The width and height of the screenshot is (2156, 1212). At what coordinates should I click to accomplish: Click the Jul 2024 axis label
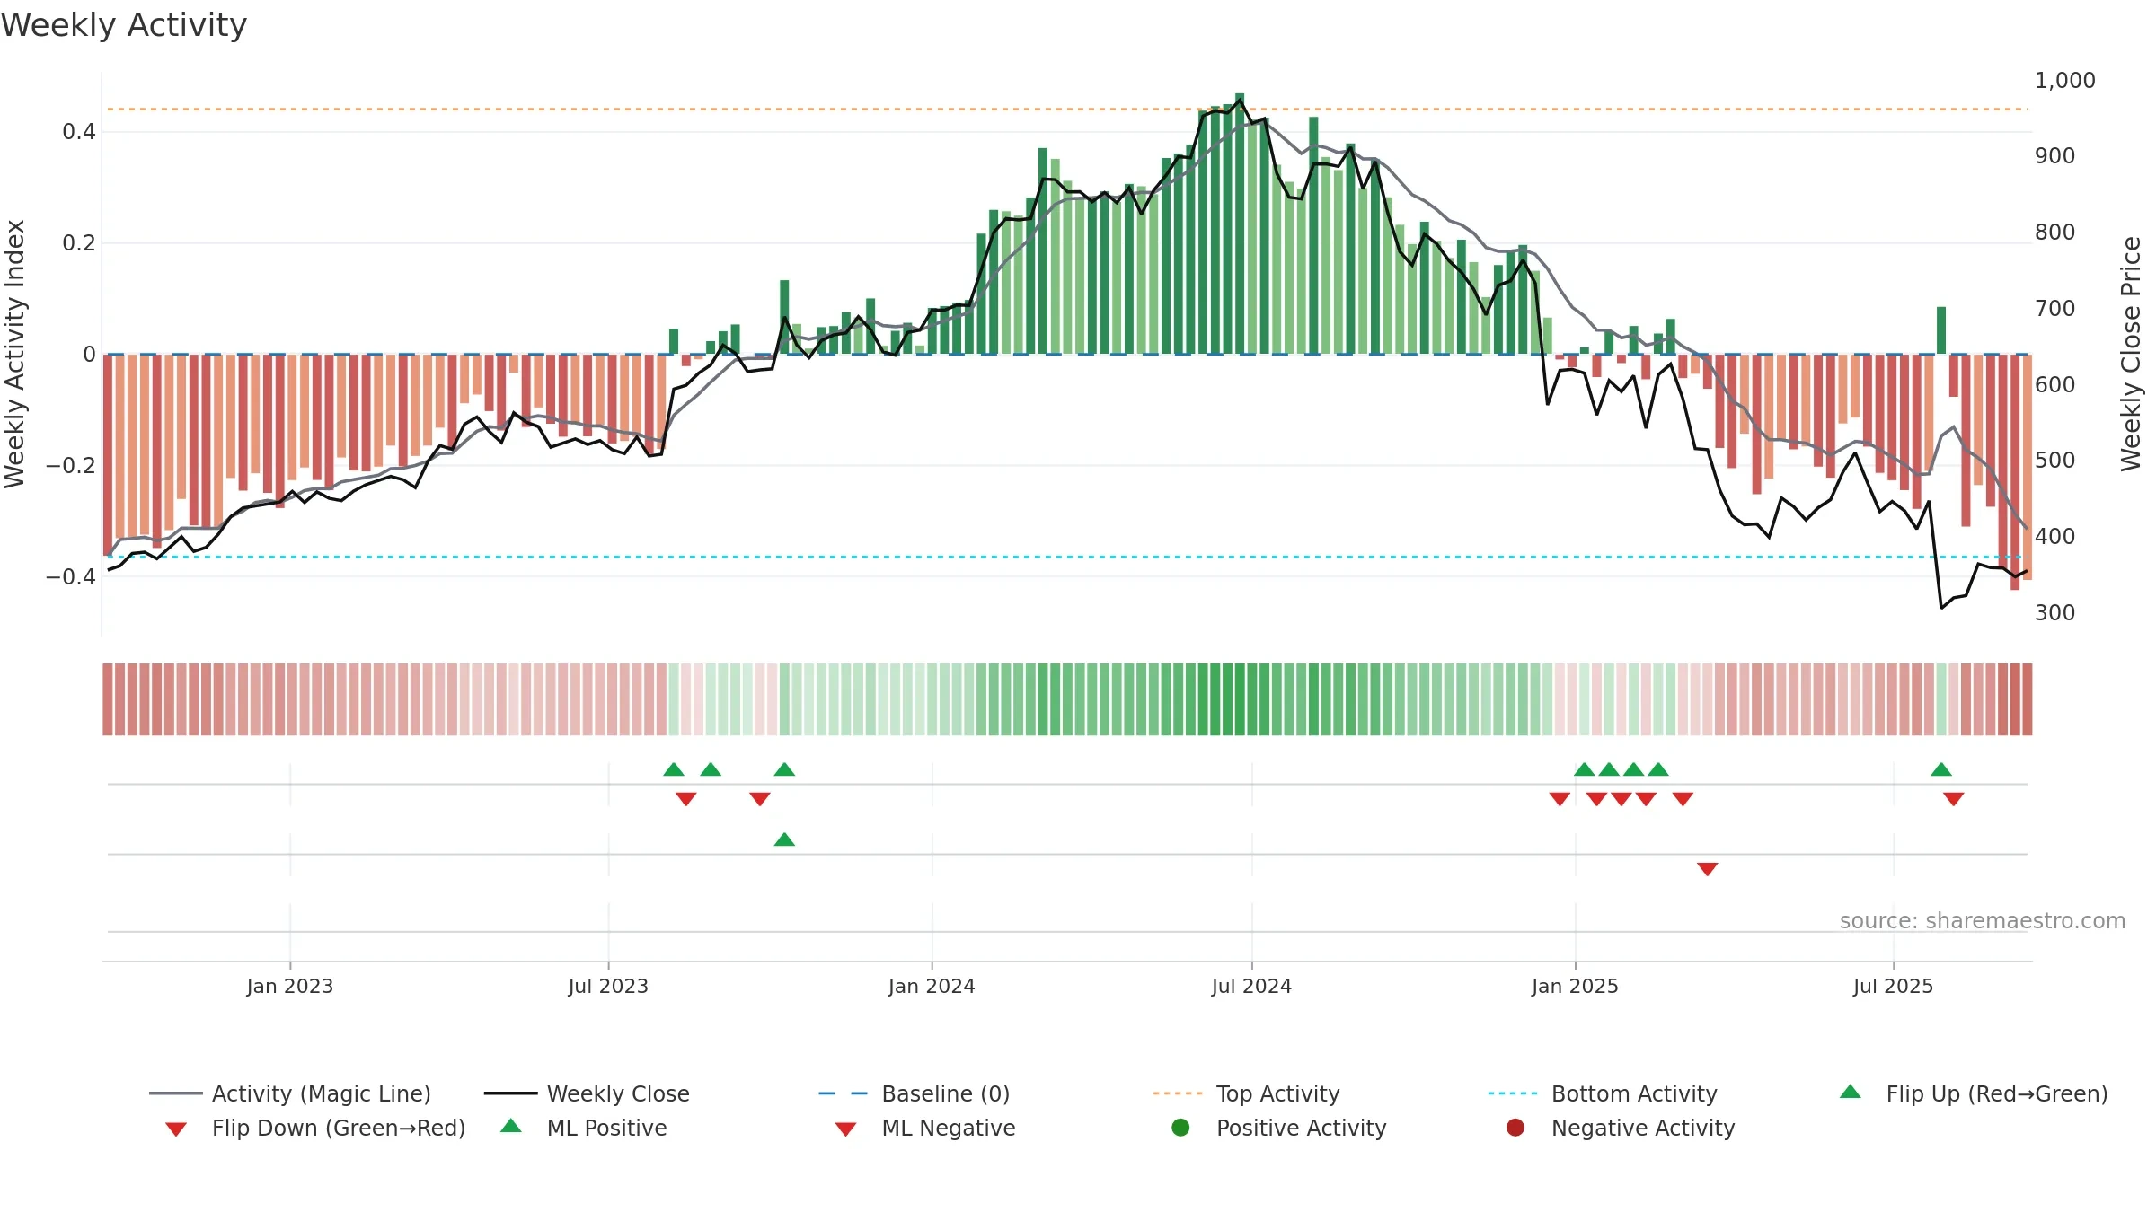tap(1251, 986)
